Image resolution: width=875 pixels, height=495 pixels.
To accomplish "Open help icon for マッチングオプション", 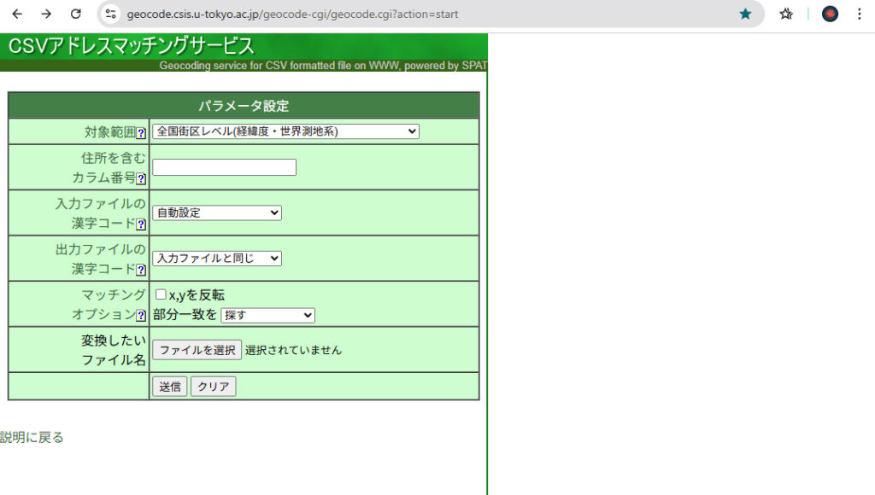I will pyautogui.click(x=141, y=315).
